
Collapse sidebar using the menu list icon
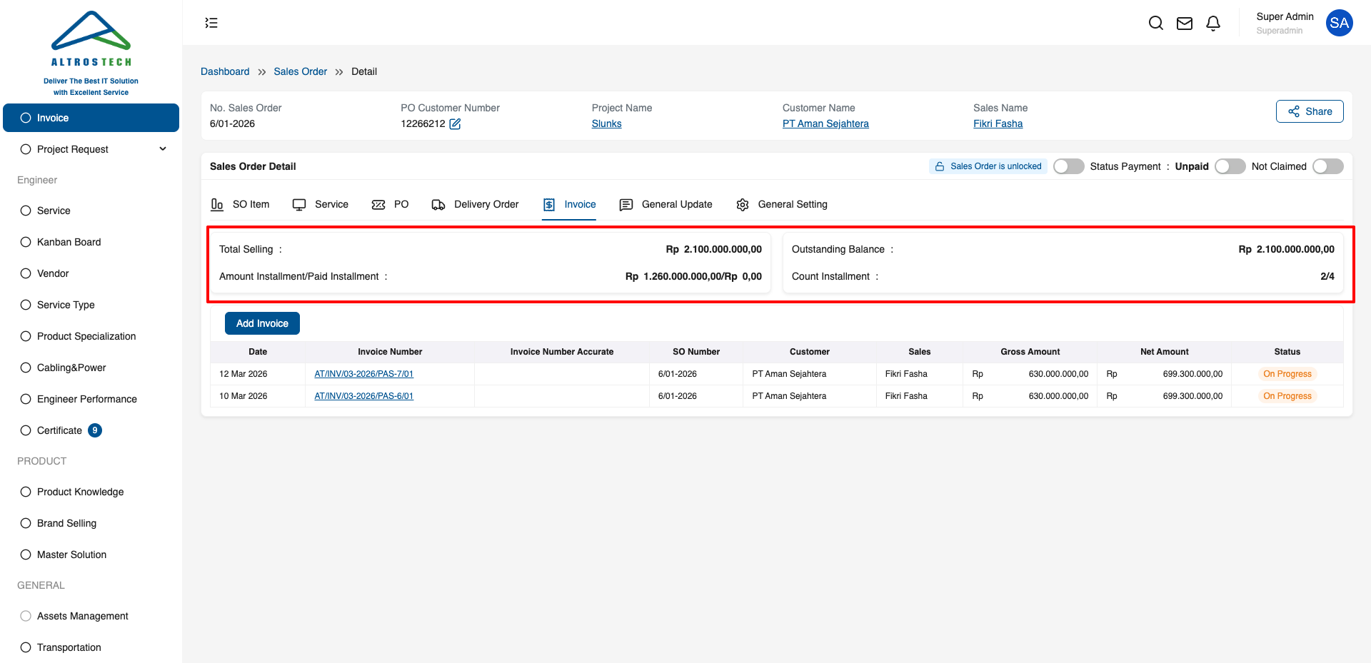click(x=211, y=23)
